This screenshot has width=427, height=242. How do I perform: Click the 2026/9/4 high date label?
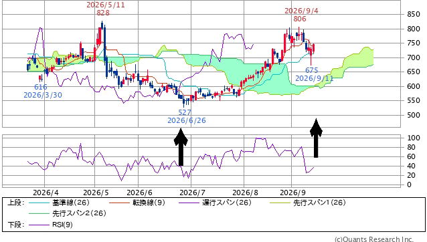coord(301,11)
